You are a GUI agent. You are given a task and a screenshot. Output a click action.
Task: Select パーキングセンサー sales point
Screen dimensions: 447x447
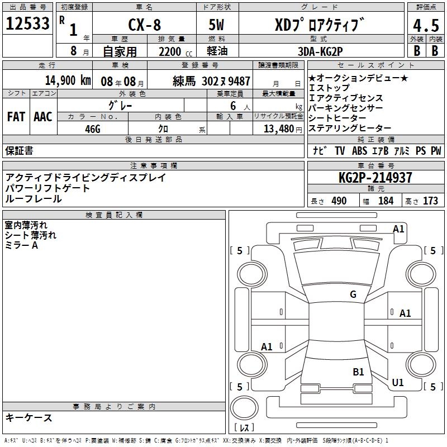pos(346,108)
